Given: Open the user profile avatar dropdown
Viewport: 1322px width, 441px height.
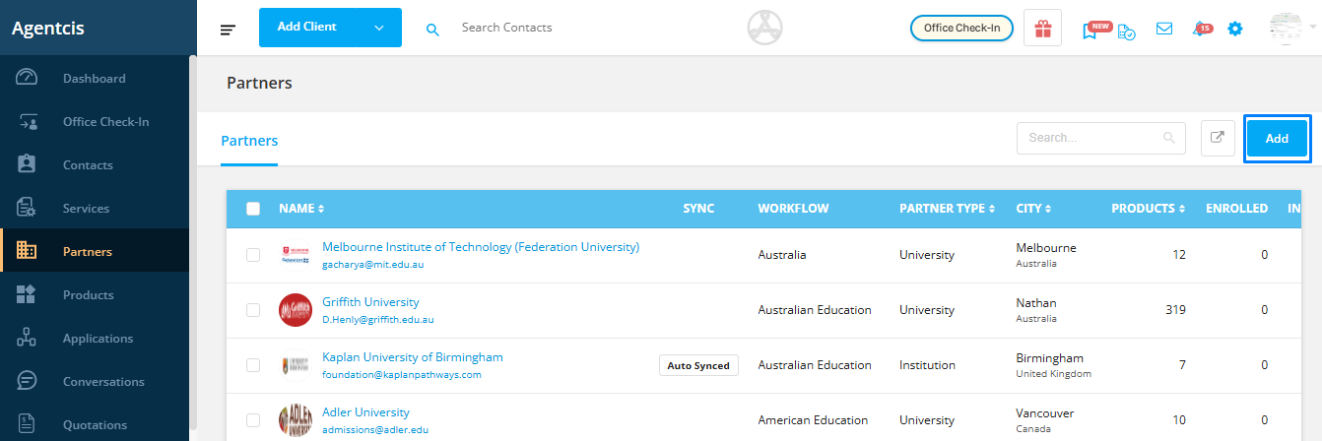Looking at the screenshot, I should [x=1292, y=29].
